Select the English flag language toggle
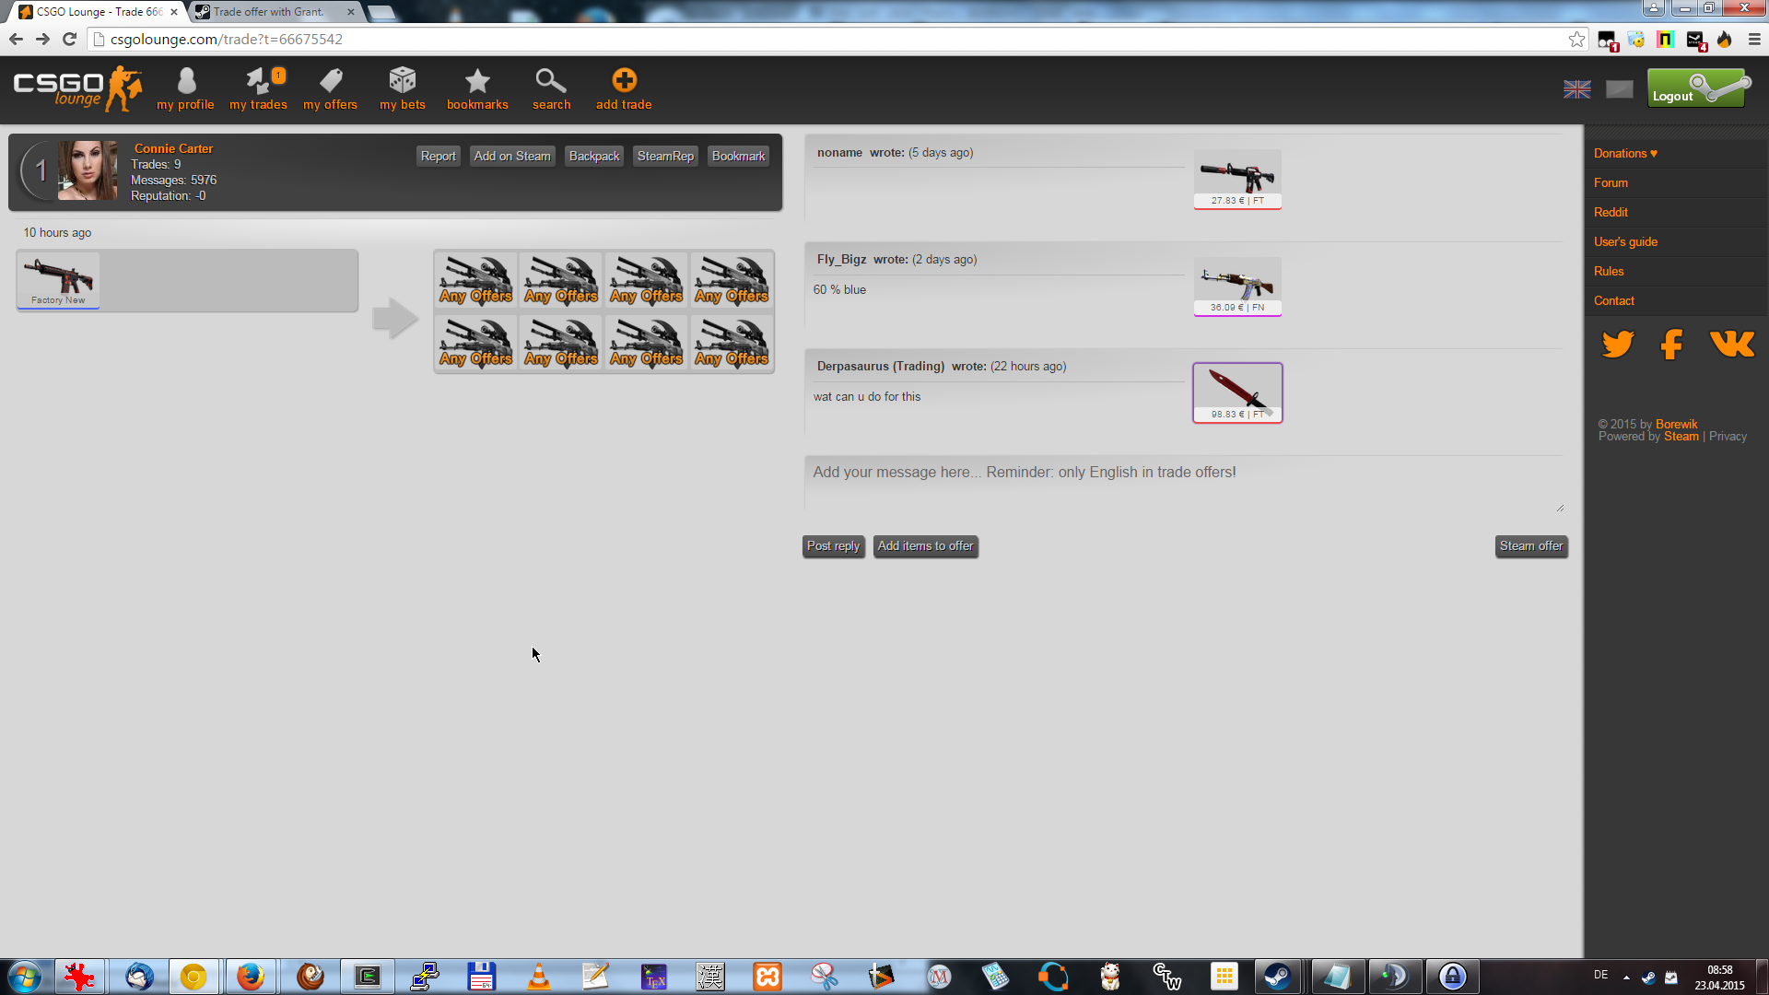 click(x=1576, y=89)
